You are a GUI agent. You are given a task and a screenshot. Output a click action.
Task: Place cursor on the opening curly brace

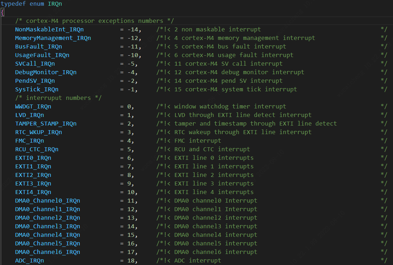tap(2, 12)
